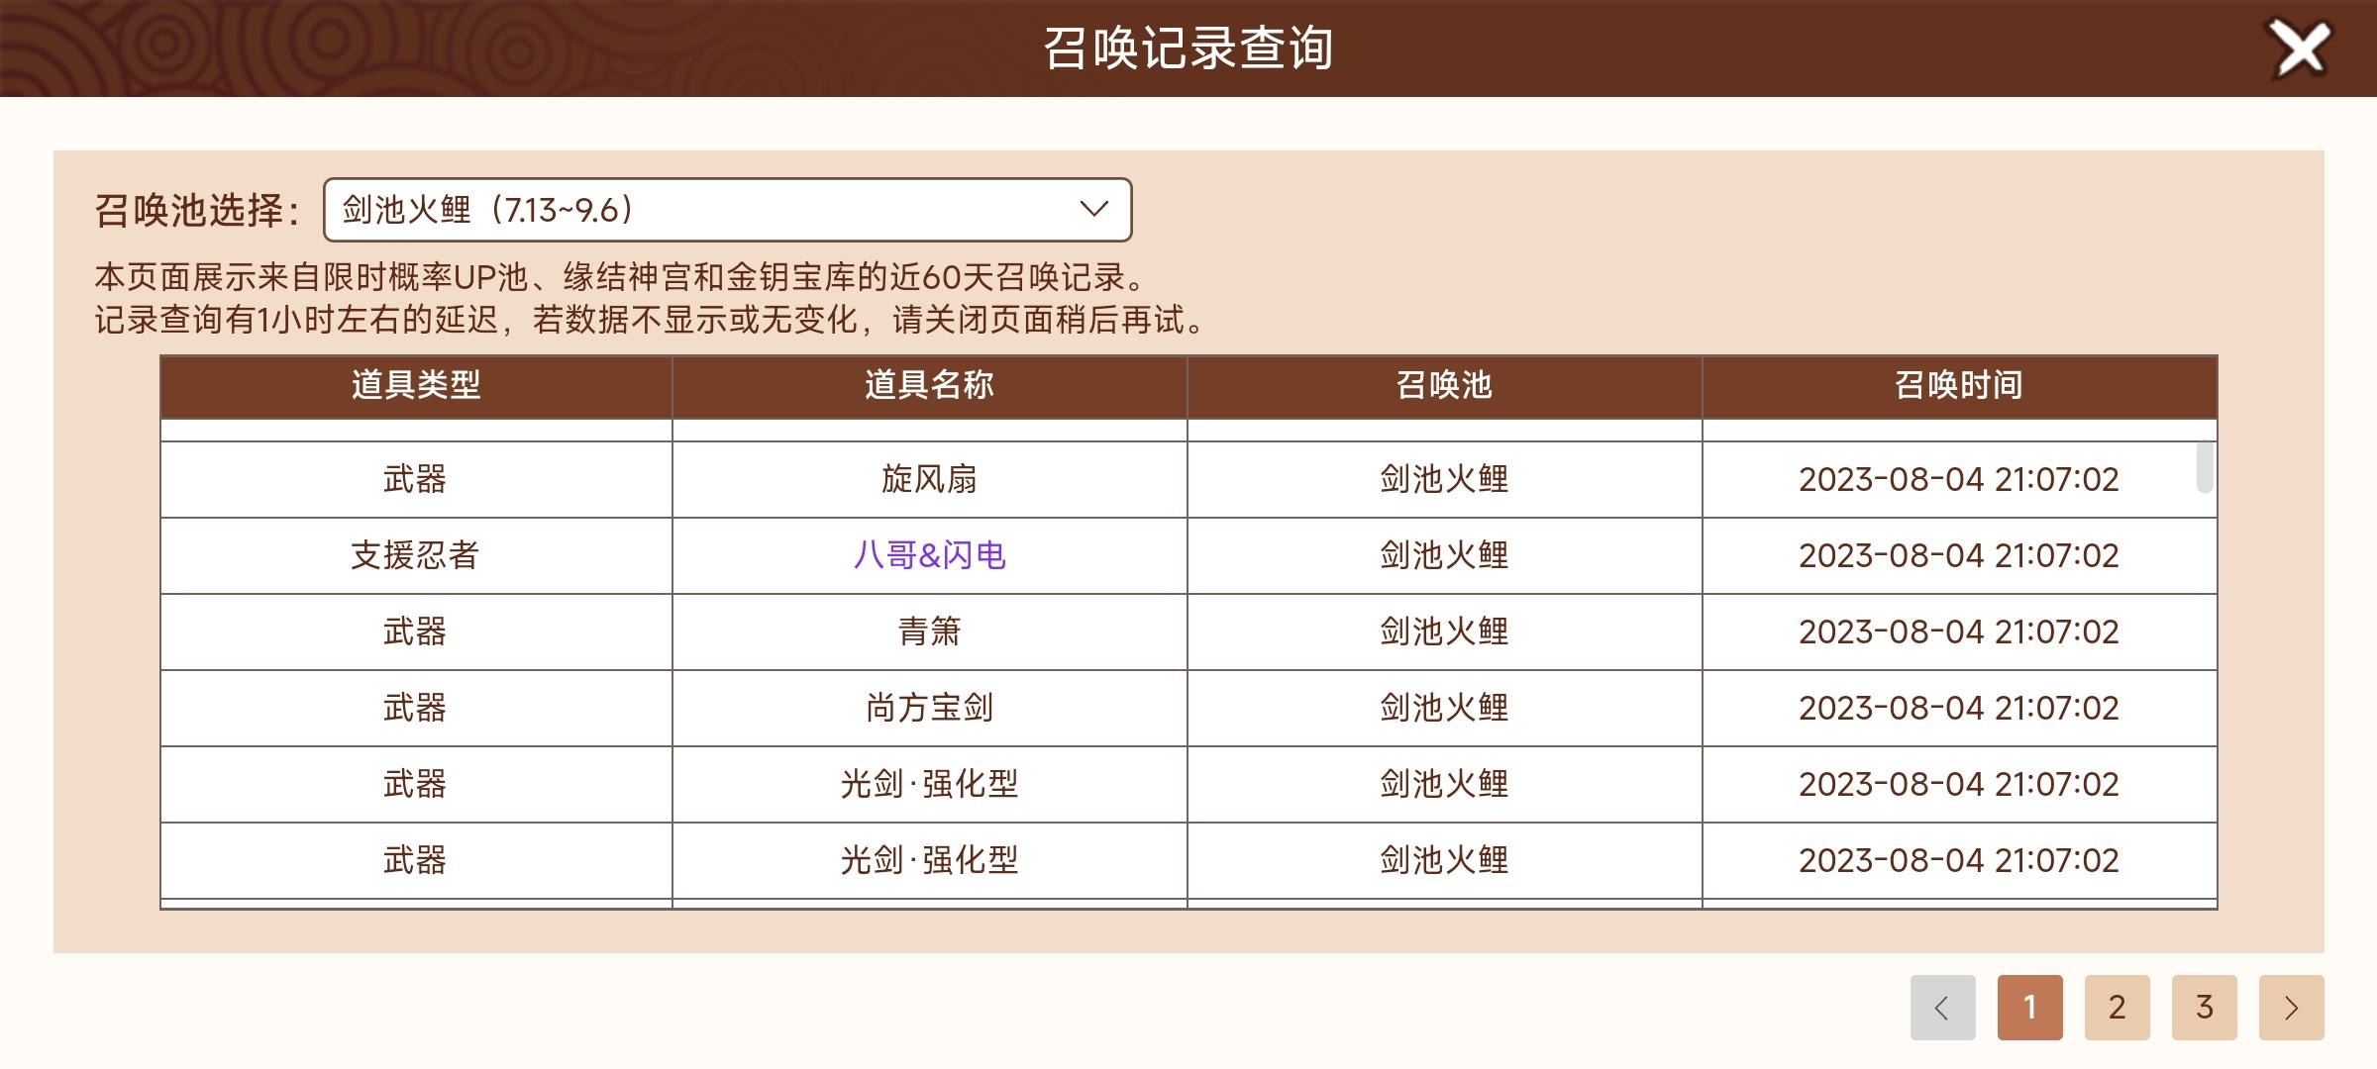
Task: Select the 青箫 weapon entry
Action: pos(929,632)
